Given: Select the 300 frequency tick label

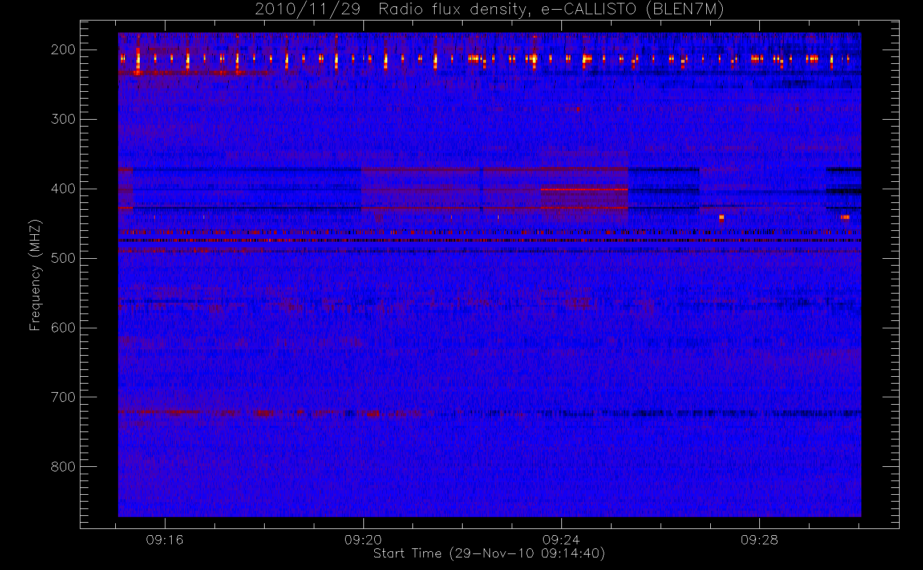Looking at the screenshot, I should click(x=63, y=119).
